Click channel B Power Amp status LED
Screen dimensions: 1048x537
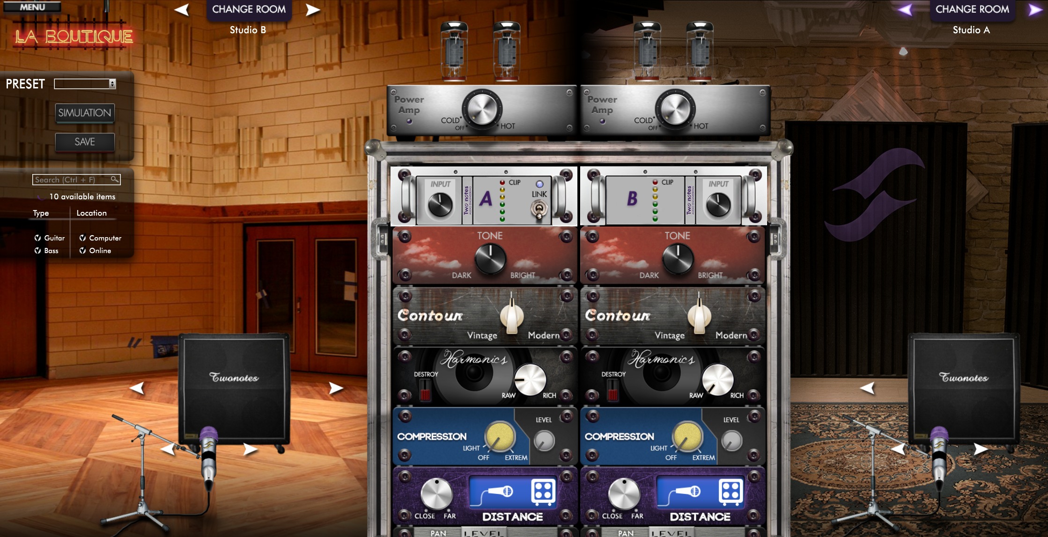click(602, 121)
